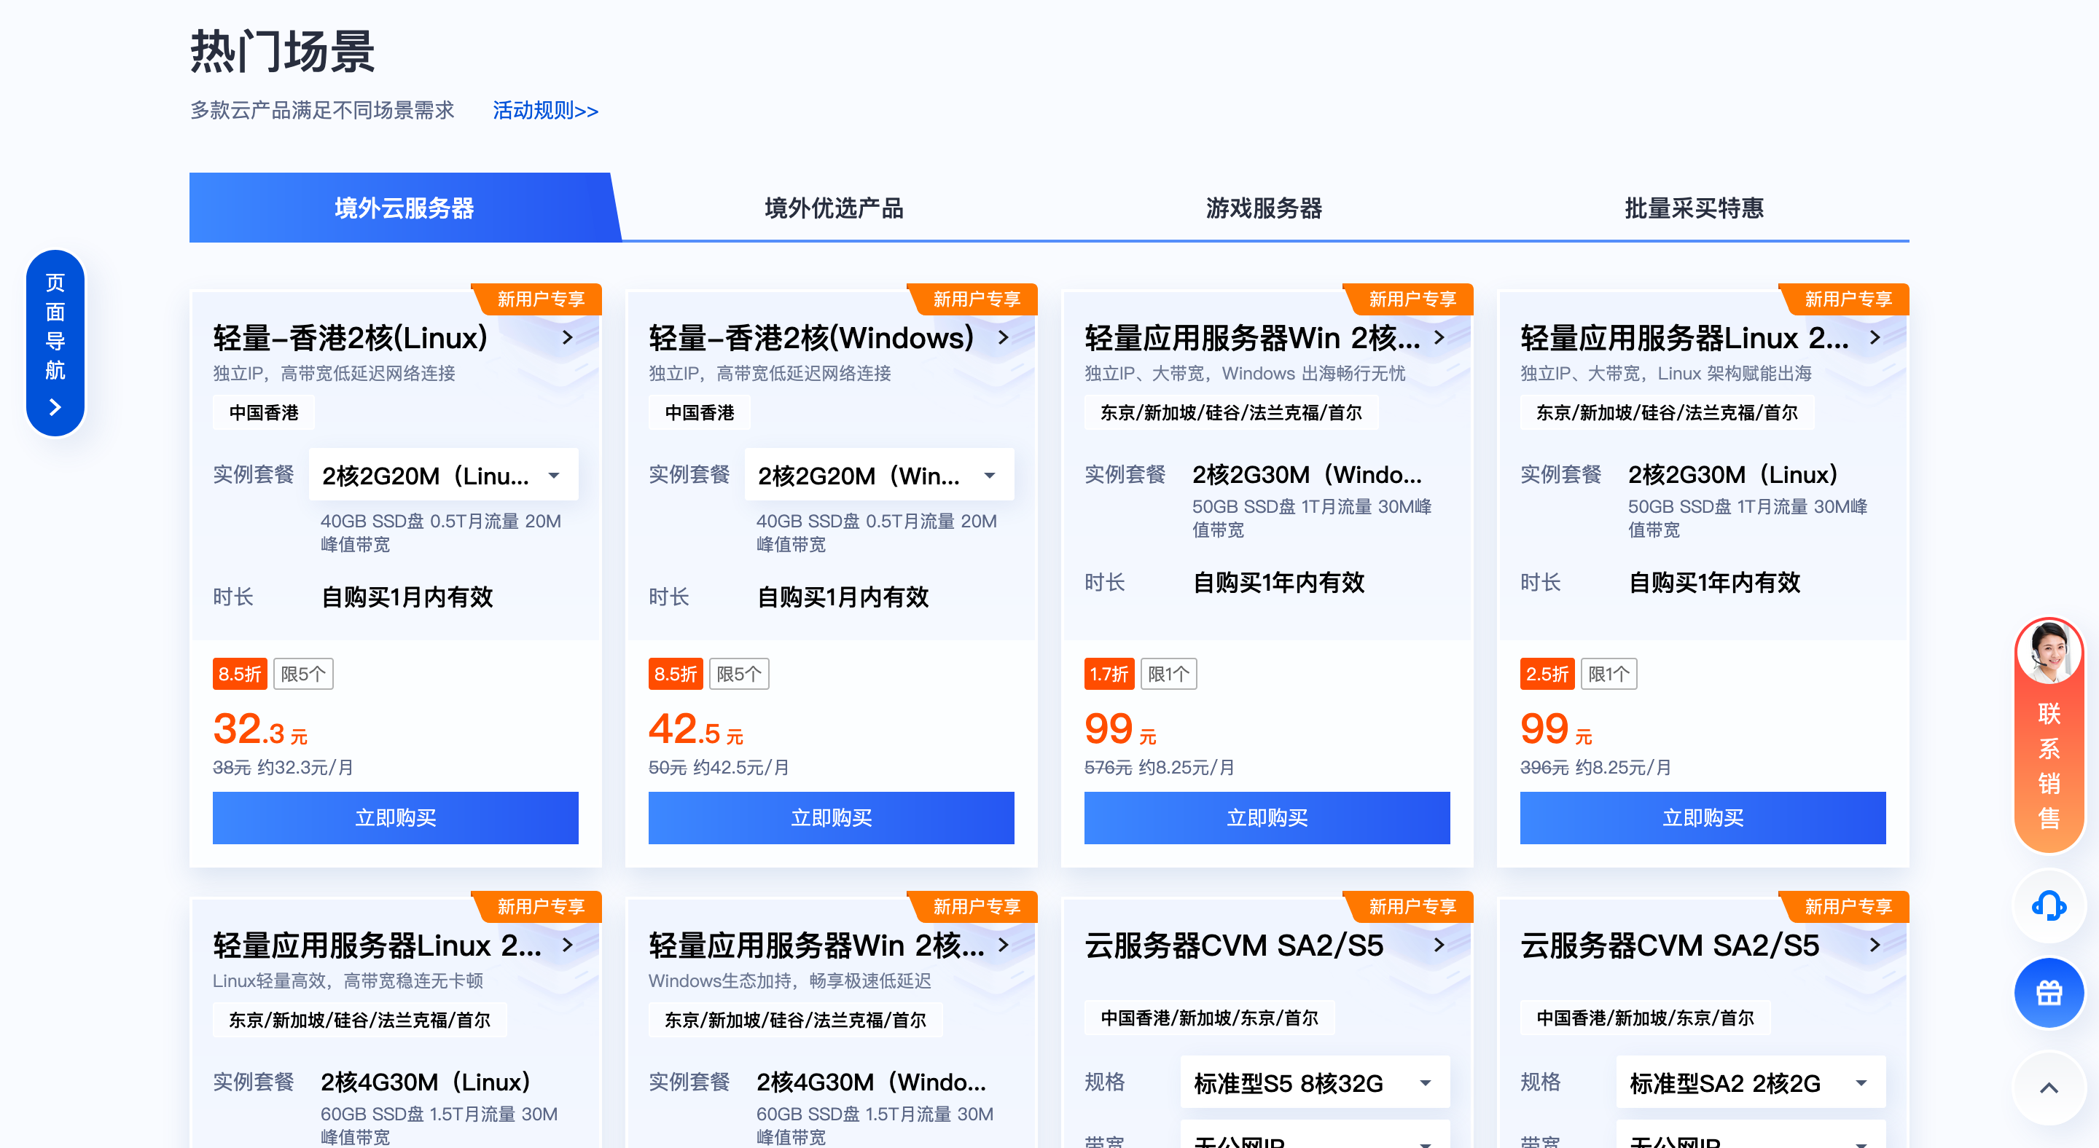Open bottom-row 轻量应用服务器Win card arrow

(x=1003, y=945)
